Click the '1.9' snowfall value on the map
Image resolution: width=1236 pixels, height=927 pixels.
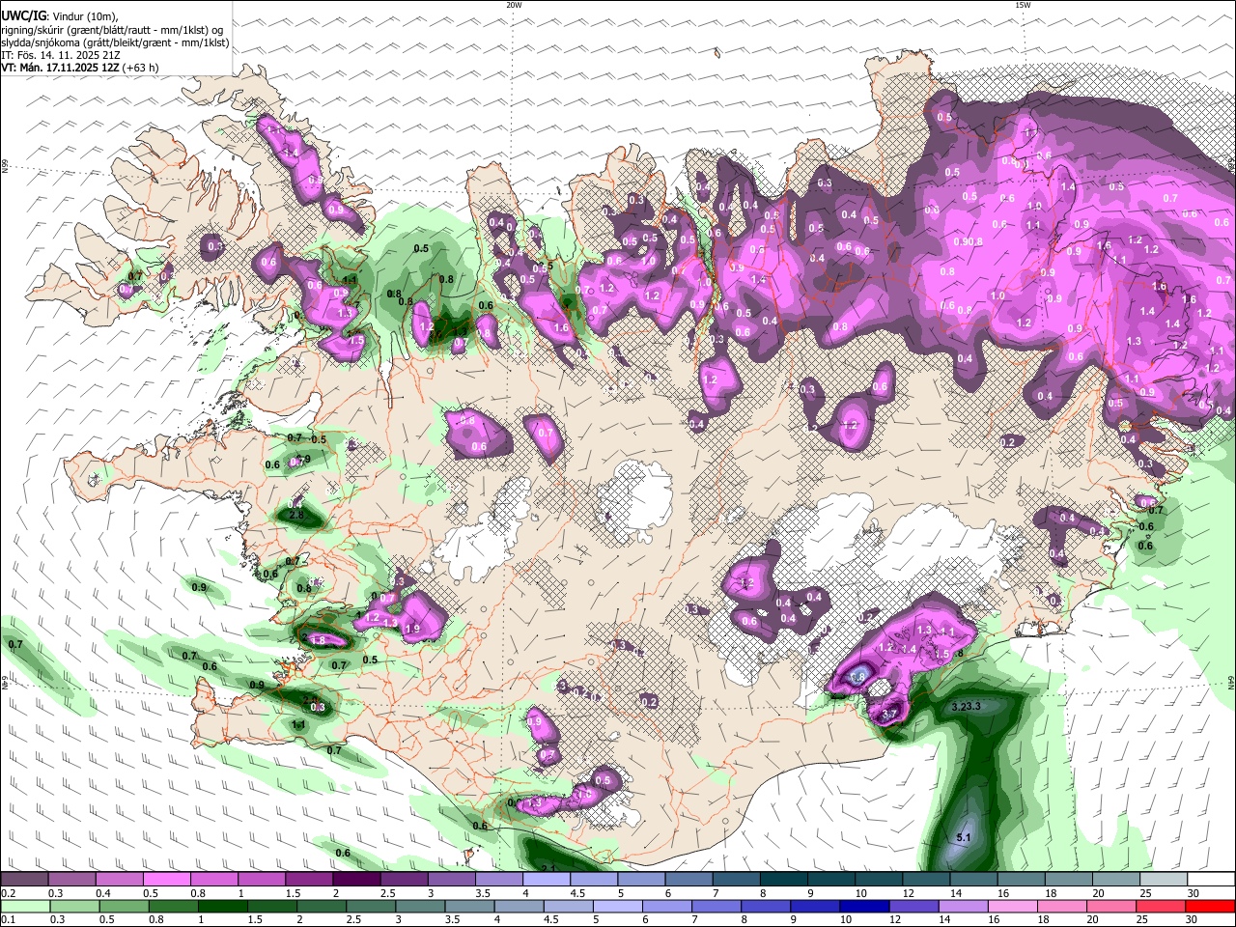click(x=412, y=629)
